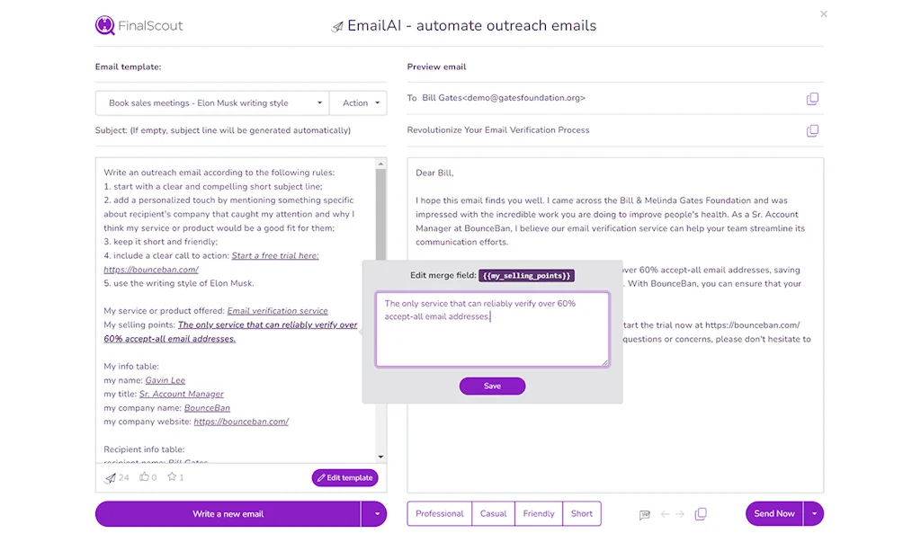Screen dimensions: 921x551
Task: Go to the previous email version arrow
Action: [x=666, y=514]
